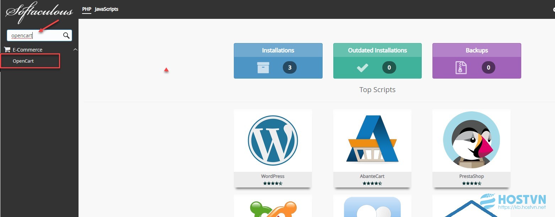Click the WordPress script name
This screenshot has width=555, height=217.
(x=273, y=176)
